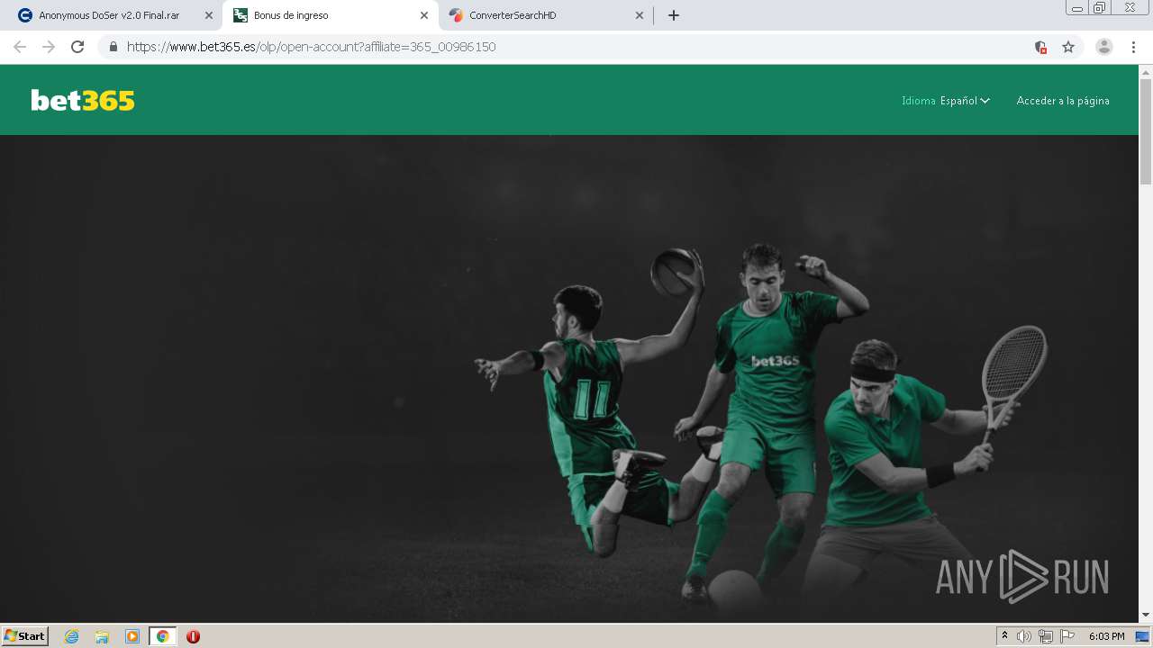Close the ConverterSearchHD tab
Screen dimensions: 1153x648
[640, 15]
